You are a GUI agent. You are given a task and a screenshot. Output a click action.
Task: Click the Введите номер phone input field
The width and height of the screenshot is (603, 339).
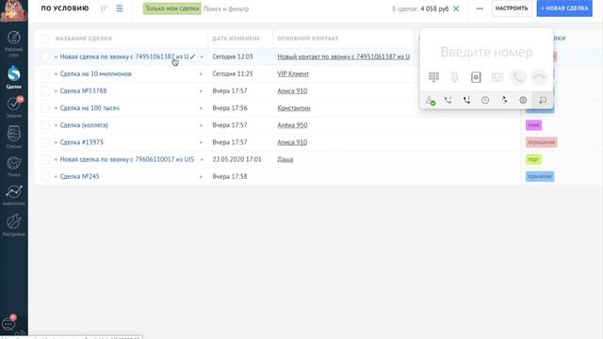coord(486,52)
